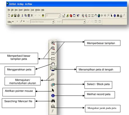Image resolution: width=129 pixels, height=115 pixels.
Task: Click the Print icon
Action: coord(18,16)
